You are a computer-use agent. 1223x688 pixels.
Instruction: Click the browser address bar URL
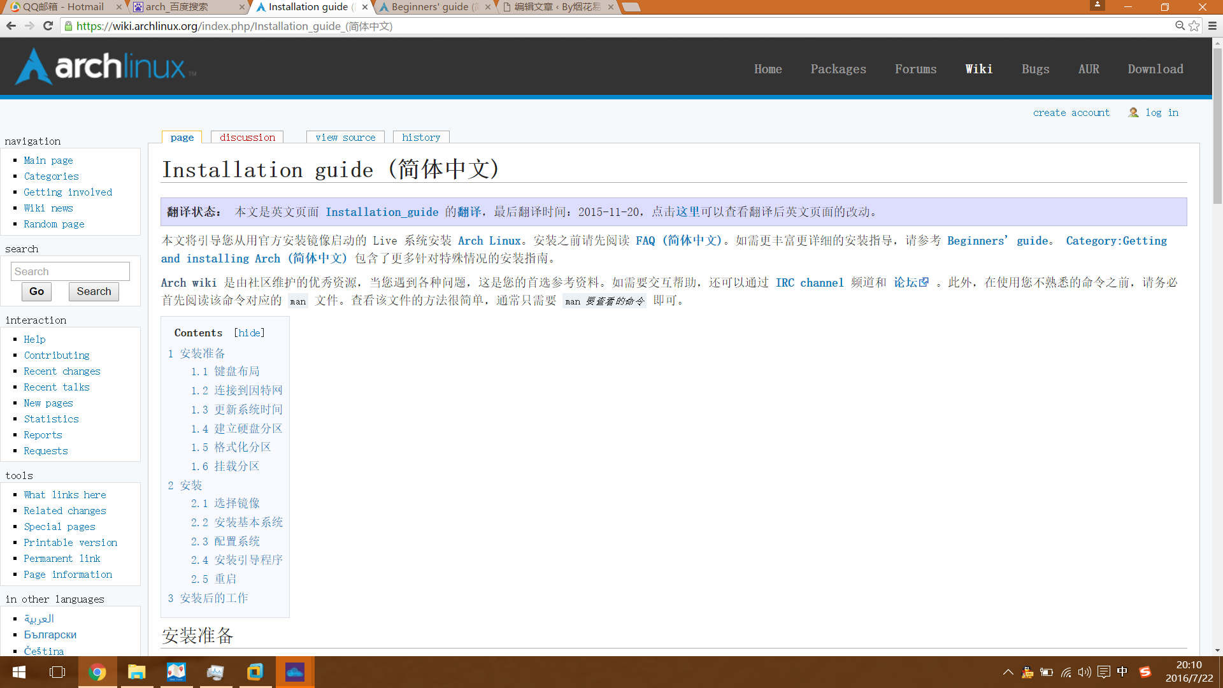coord(234,26)
